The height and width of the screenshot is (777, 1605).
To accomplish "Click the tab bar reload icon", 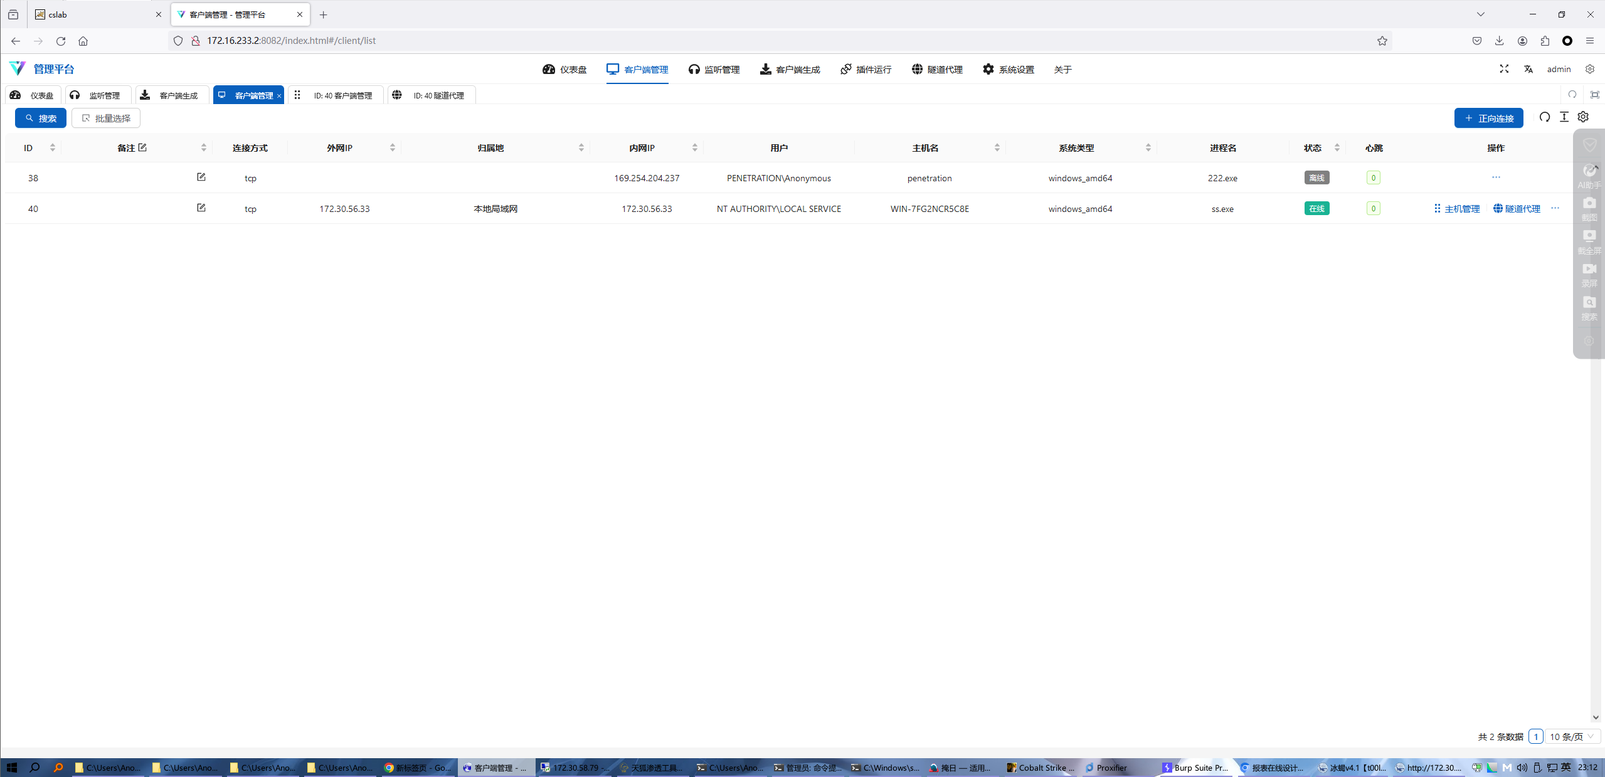I will pos(1572,95).
